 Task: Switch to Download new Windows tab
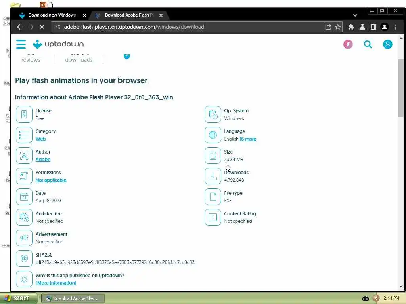point(52,15)
